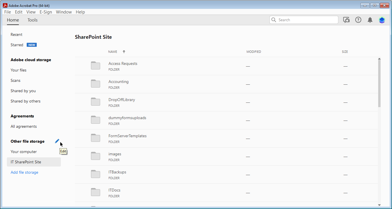This screenshot has width=392, height=209.
Task: Click the scrollbar down arrow
Action: click(x=379, y=205)
